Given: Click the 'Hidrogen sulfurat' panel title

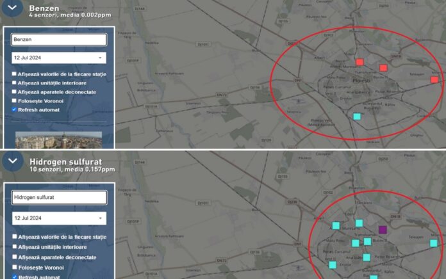Looking at the screenshot, I should pyautogui.click(x=66, y=162).
